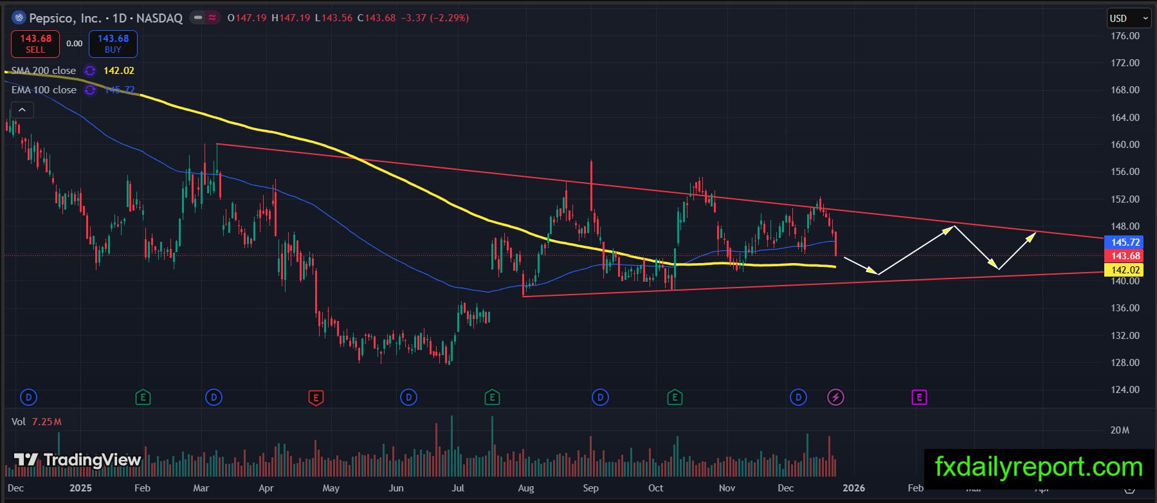This screenshot has width=1157, height=503.
Task: Click the 124.00 price scale label
Action: (1125, 390)
